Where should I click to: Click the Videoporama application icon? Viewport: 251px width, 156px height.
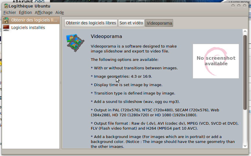75,43
